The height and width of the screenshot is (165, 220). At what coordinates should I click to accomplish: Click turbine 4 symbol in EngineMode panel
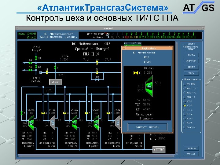point(149,86)
